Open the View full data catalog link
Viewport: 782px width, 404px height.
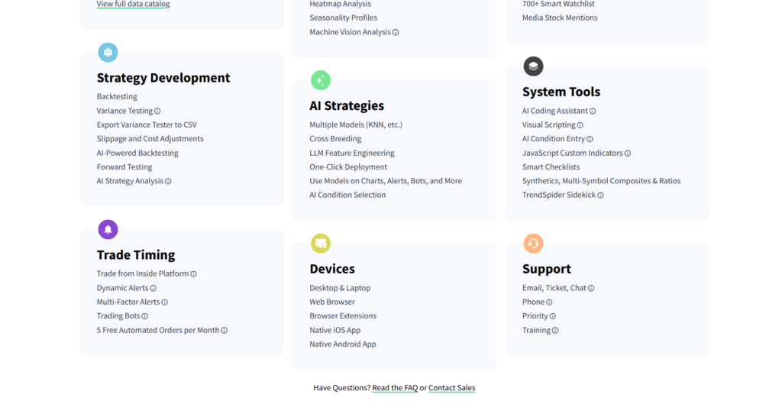(133, 4)
